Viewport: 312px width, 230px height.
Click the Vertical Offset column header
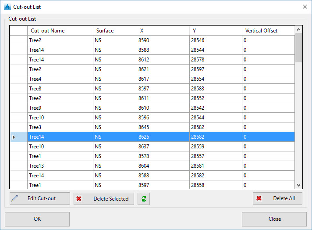coord(268,31)
